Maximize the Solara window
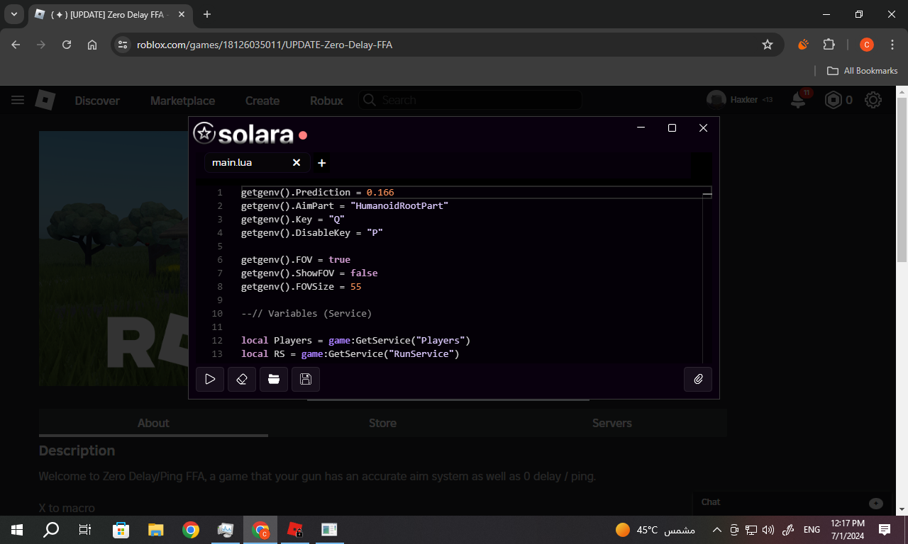Screen dimensions: 908x544 [672, 128]
